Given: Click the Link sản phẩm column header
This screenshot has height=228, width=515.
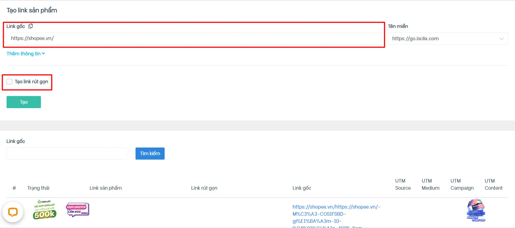Looking at the screenshot, I should tap(106, 188).
